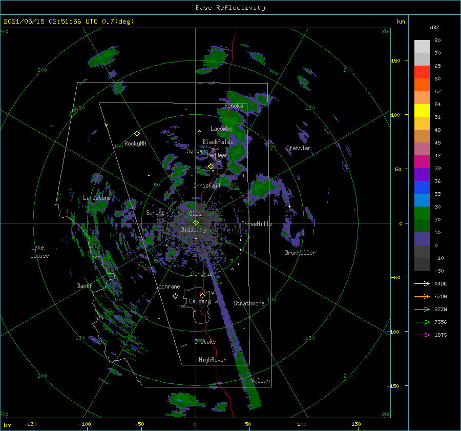The height and width of the screenshot is (431, 461).
Task: Click the red swatch between 65 and 60
Action: pyautogui.click(x=422, y=72)
